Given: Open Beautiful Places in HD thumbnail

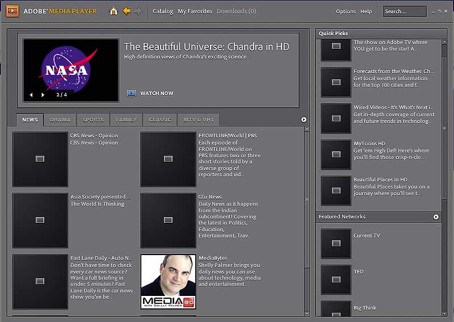Looking at the screenshot, I should [x=336, y=190].
